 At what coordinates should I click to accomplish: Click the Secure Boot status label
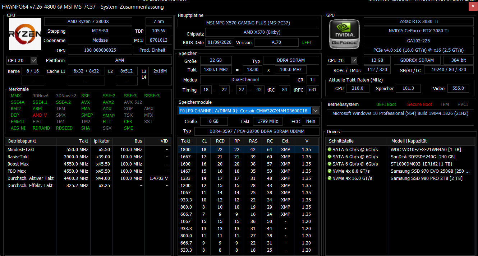420,104
